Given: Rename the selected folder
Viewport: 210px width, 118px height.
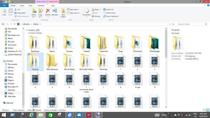Looking at the screenshot, I should [x=55, y=12].
